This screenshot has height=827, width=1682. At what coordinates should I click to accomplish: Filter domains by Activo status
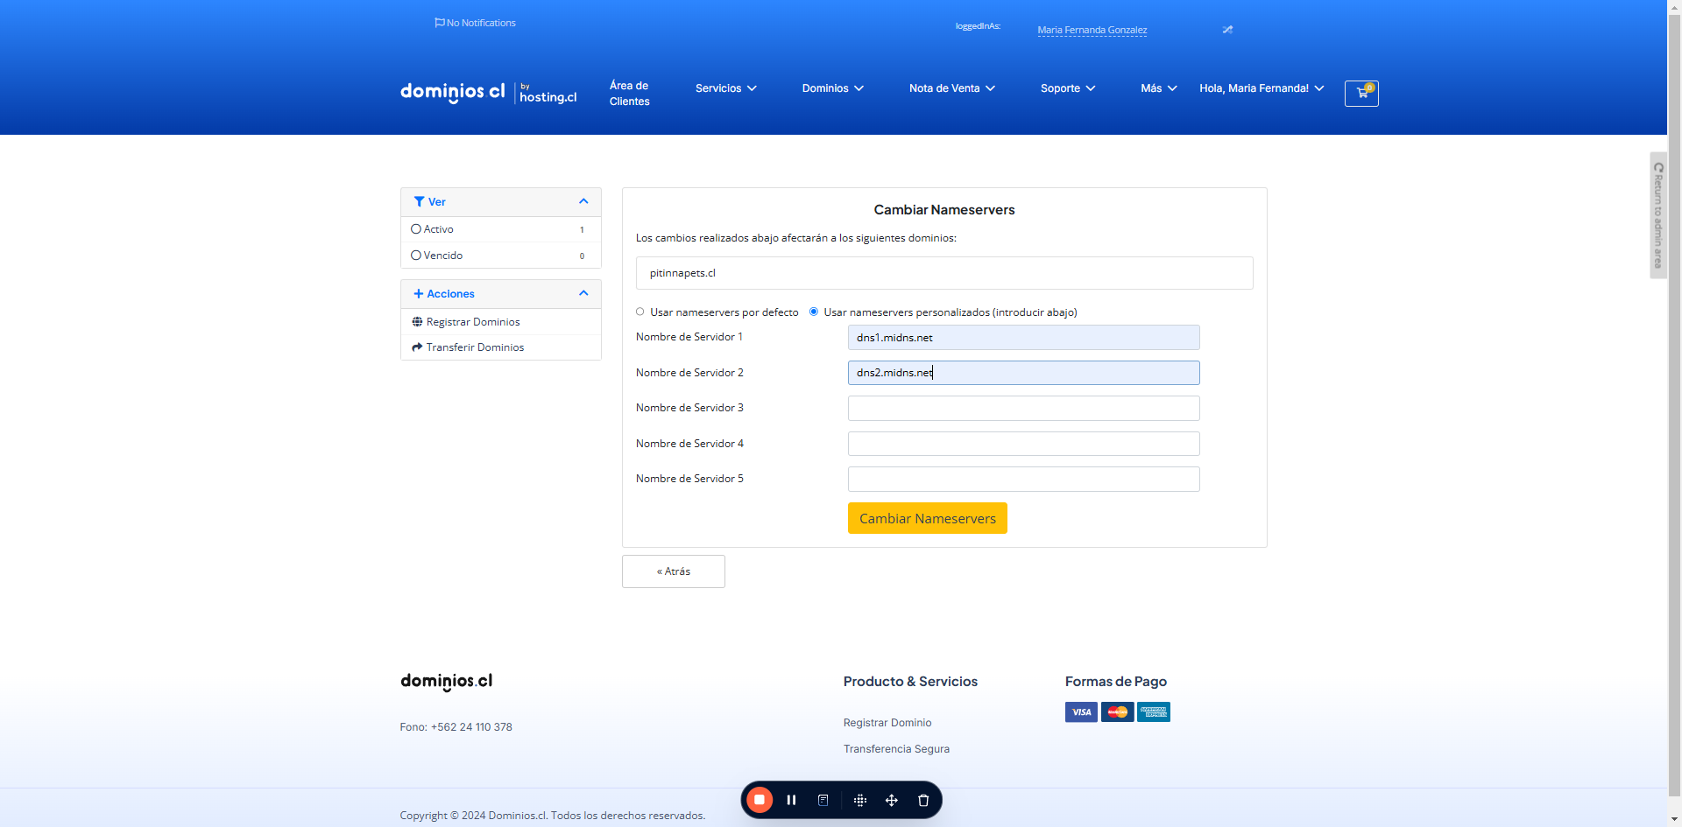(x=500, y=229)
